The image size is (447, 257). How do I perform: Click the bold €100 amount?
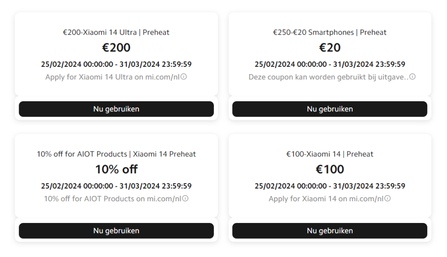point(330,169)
